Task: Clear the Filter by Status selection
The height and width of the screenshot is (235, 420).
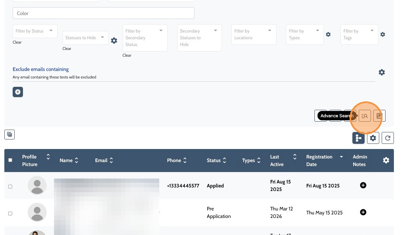Action: [17, 42]
